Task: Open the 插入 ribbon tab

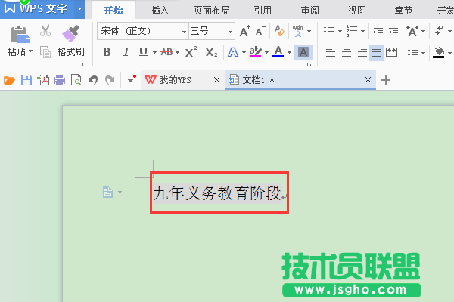Action: (160, 11)
